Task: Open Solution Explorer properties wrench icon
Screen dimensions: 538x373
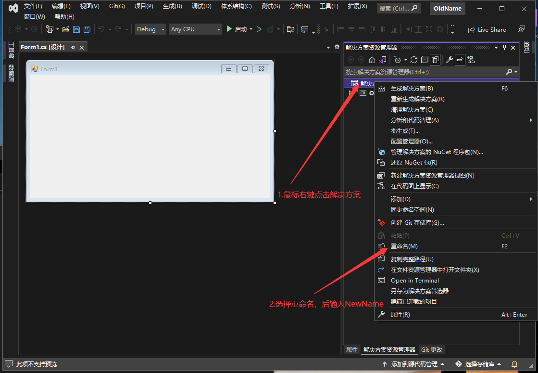Action: (x=450, y=59)
